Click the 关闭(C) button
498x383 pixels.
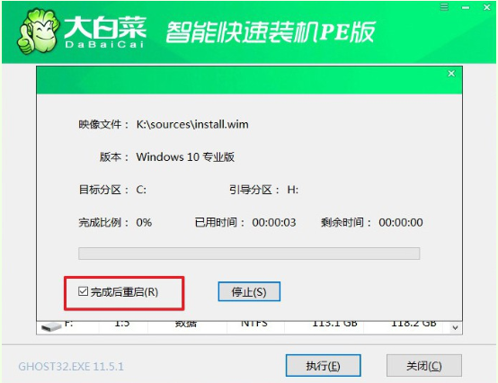coord(424,366)
